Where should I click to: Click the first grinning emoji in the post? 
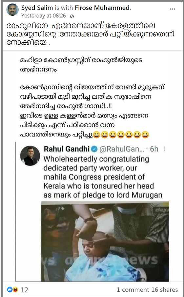96,135
